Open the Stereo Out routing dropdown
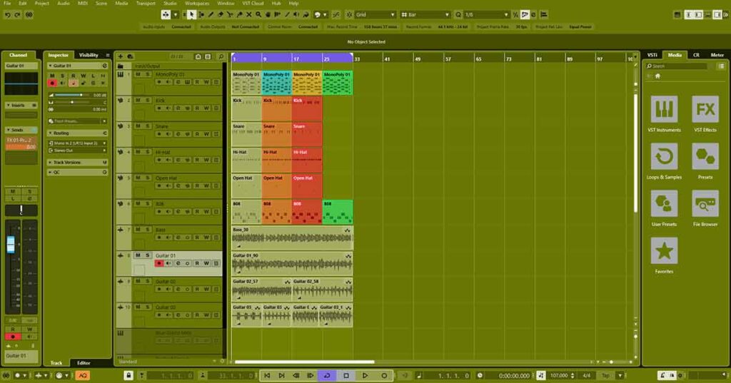This screenshot has height=383, width=731. point(77,150)
